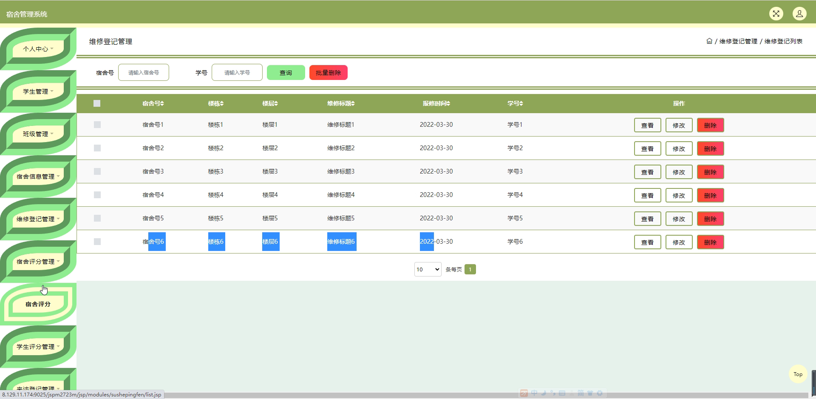Viewport: 816px width, 399px height.
Task: Click the 查询 search button
Action: click(286, 73)
